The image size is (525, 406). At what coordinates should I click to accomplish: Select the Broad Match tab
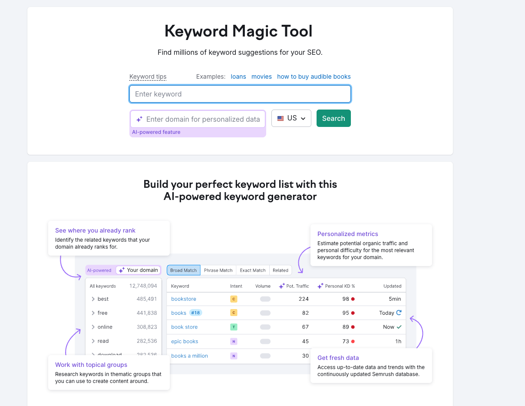click(183, 270)
